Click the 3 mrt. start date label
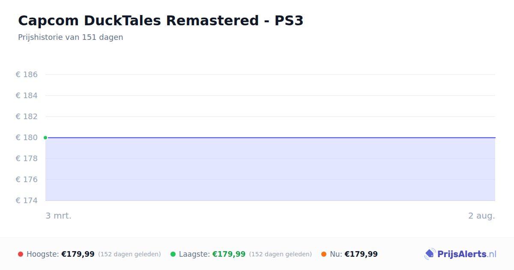 coord(59,216)
